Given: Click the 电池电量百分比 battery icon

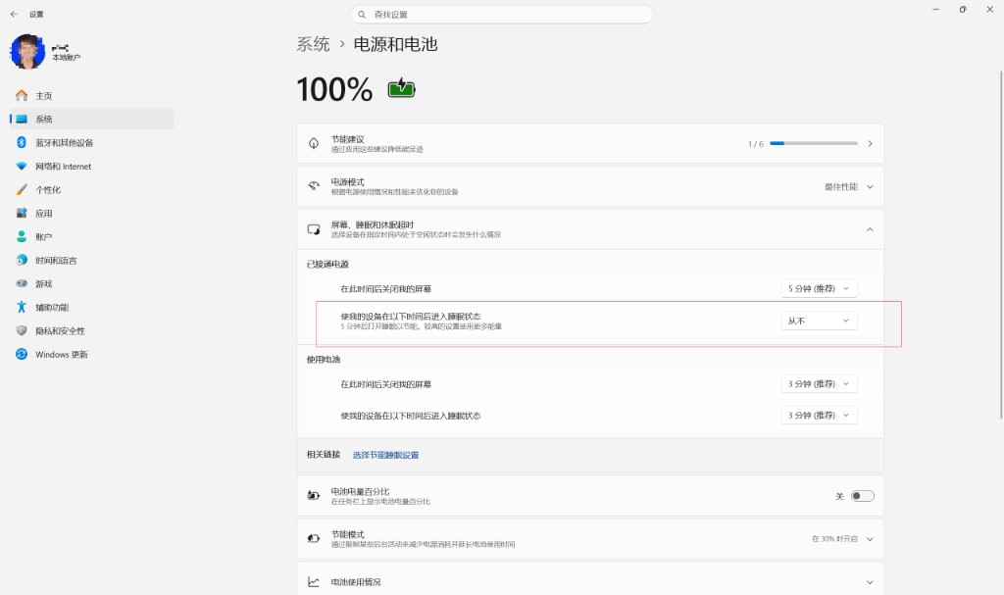Looking at the screenshot, I should [314, 496].
